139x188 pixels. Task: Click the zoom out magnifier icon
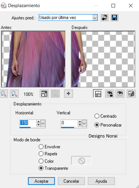4,94
